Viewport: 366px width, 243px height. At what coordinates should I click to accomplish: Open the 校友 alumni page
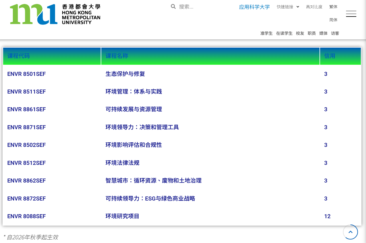300,33
